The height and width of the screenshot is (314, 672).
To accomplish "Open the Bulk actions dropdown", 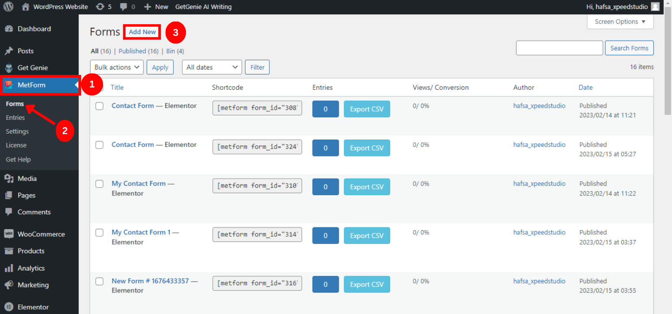I will (x=117, y=67).
